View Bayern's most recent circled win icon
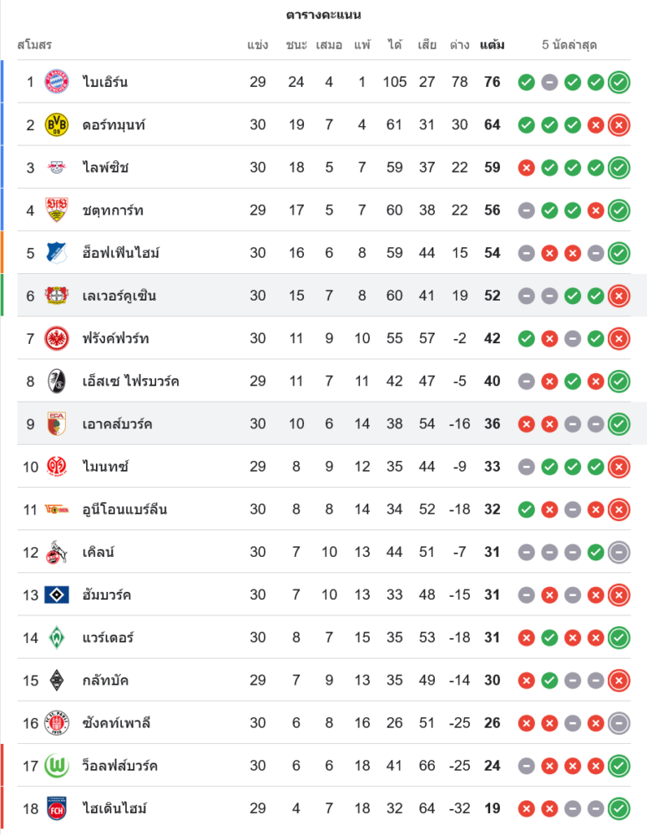 pyautogui.click(x=619, y=82)
